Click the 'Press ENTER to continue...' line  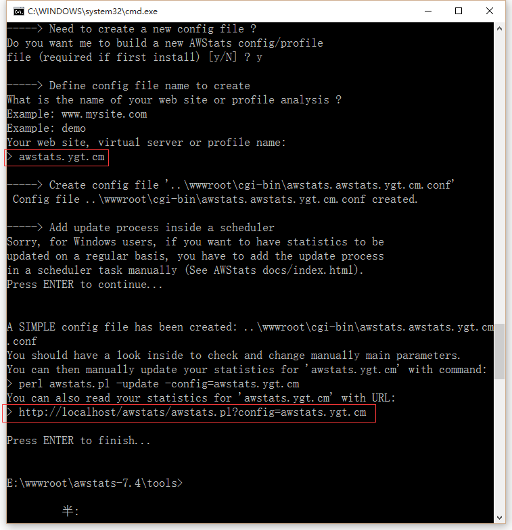85,284
